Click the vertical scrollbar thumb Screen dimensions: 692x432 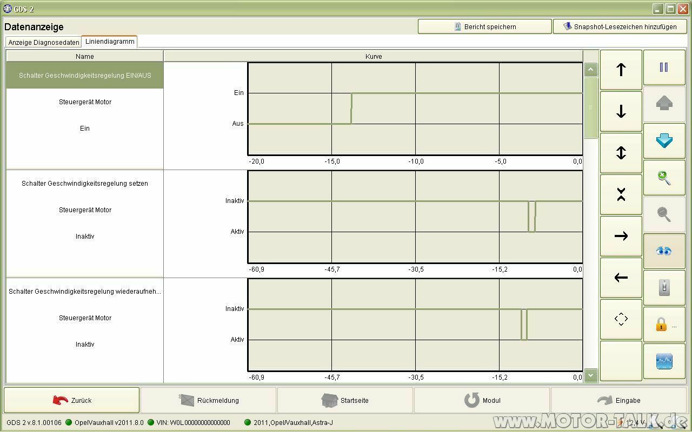coord(591,107)
